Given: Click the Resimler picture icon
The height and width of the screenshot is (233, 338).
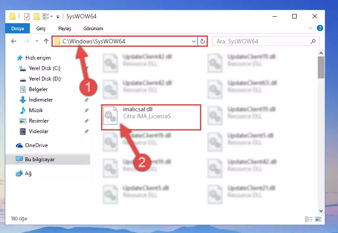Looking at the screenshot, I should tap(22, 121).
